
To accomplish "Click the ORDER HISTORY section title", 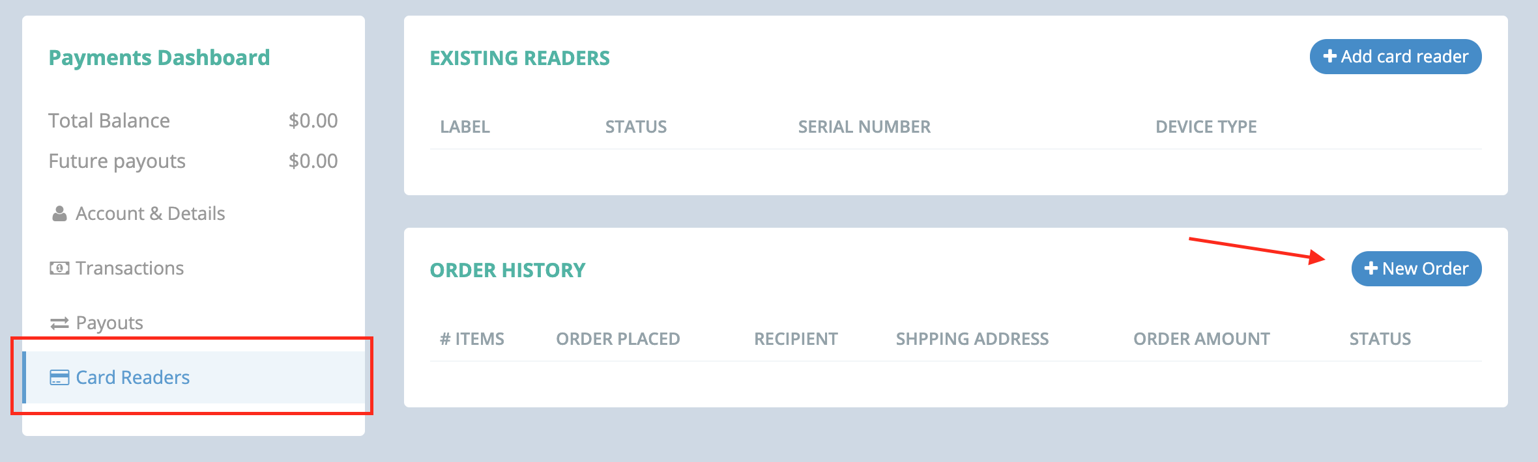I will (x=508, y=269).
